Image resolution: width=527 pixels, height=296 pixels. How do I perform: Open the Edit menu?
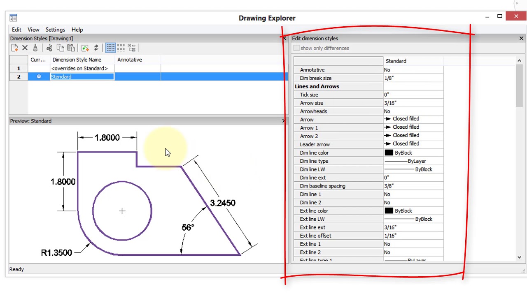(16, 30)
